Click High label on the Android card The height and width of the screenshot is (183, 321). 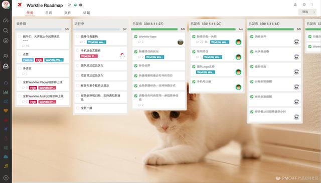(x=33, y=102)
